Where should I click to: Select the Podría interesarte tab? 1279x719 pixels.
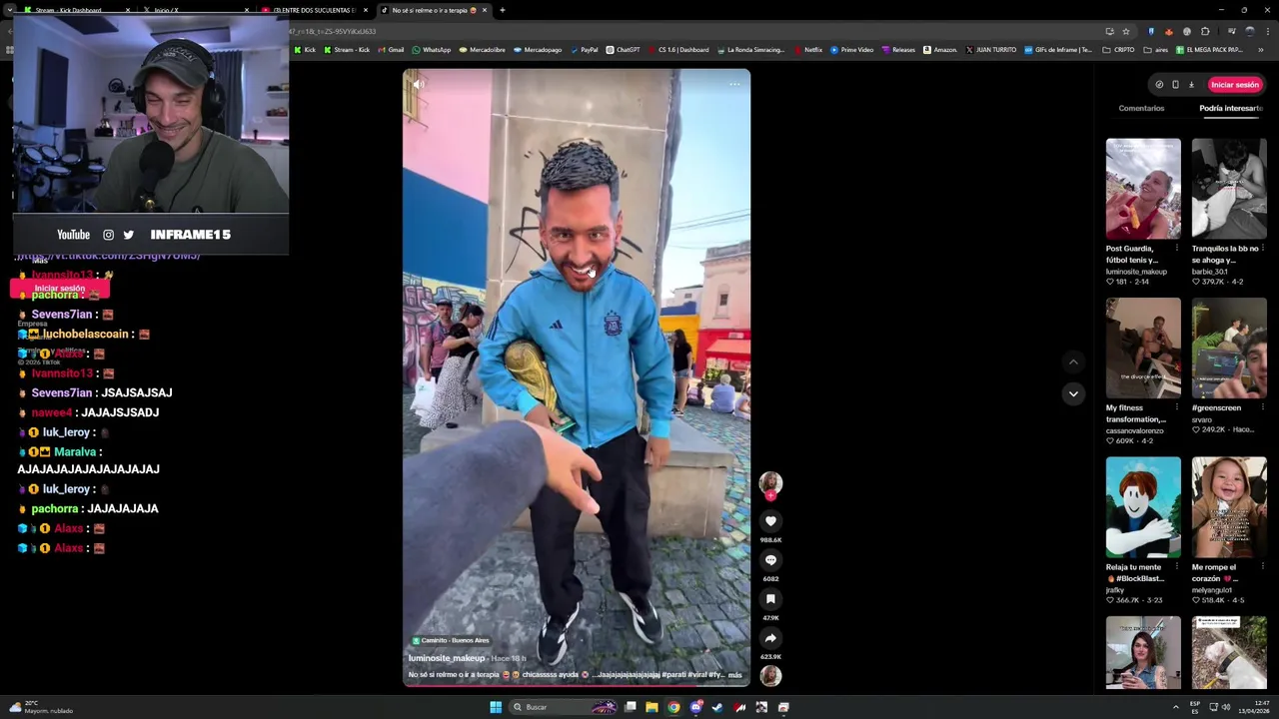click(x=1231, y=108)
